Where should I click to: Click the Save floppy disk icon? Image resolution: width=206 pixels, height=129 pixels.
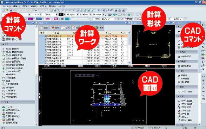click(x=11, y=10)
